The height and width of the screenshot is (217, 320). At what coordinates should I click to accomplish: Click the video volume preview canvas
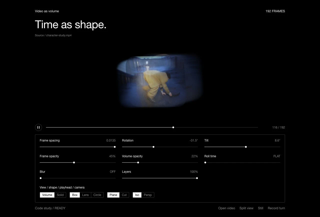point(160,80)
